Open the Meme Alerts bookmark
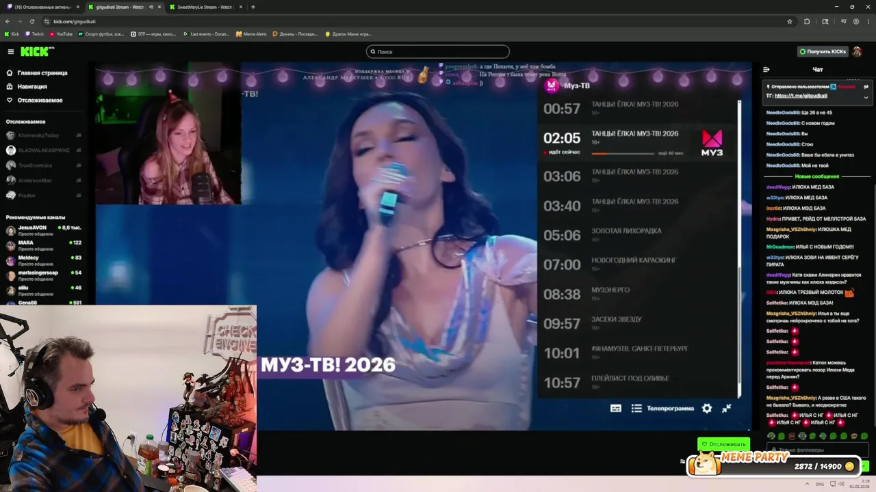The height and width of the screenshot is (492, 876). tap(251, 33)
